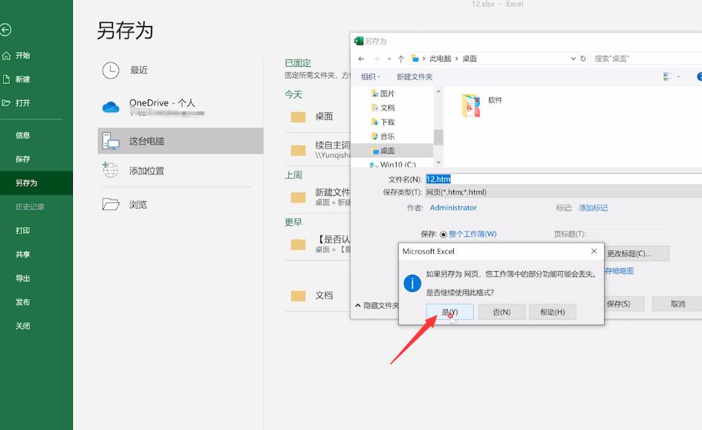The height and width of the screenshot is (430, 702).
Task: Select the OneDrive cloud icon location
Action: (x=111, y=107)
